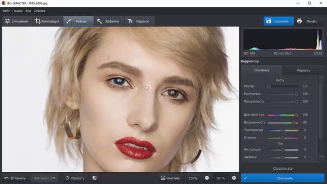Click the Экспозиция value 0
The height and width of the screenshot is (184, 327).
pyautogui.click(x=305, y=149)
